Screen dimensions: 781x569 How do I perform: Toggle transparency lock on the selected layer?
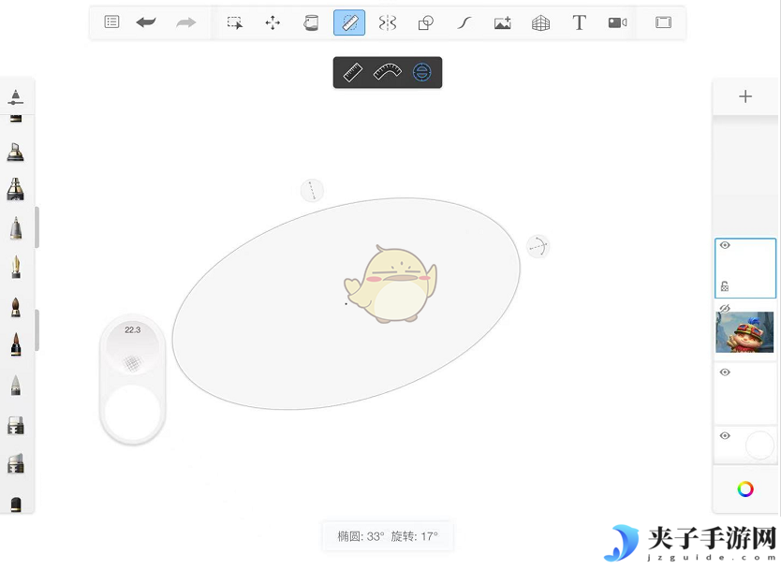pyautogui.click(x=725, y=286)
